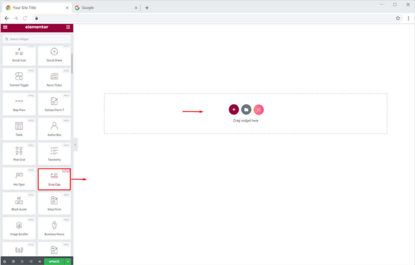
Task: Open the Chrome three-dot menu
Action: click(408, 18)
